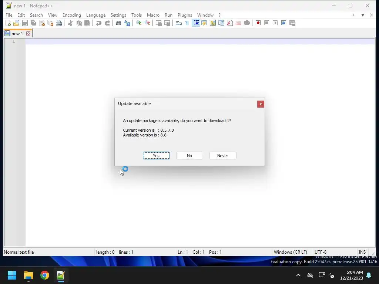Click the User Defined Language icon
This screenshot has height=284, width=379.
[x=204, y=23]
